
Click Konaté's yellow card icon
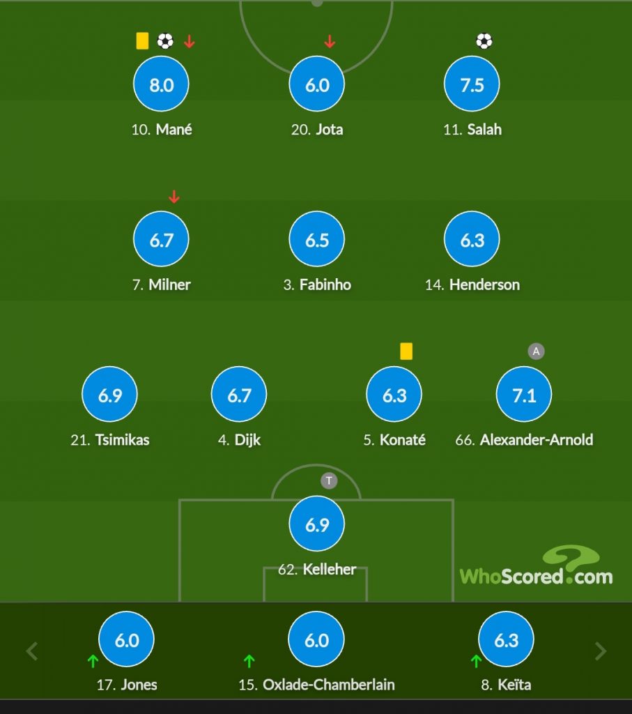coord(406,351)
